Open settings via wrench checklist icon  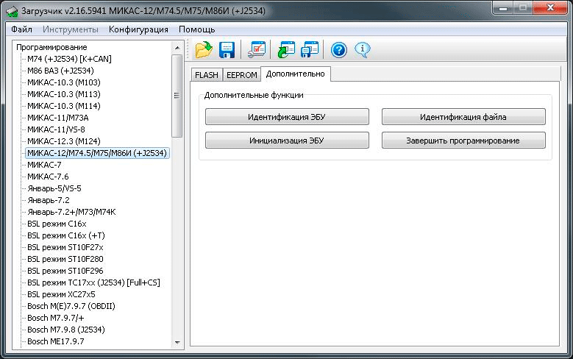point(257,50)
